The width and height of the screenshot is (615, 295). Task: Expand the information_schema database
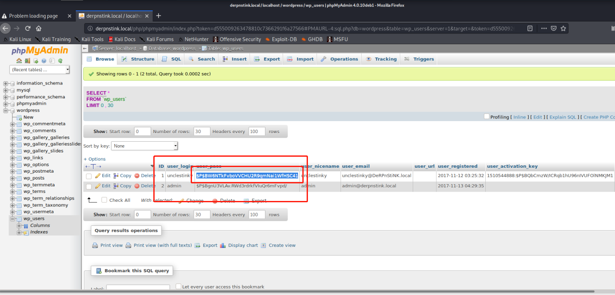coord(6,83)
